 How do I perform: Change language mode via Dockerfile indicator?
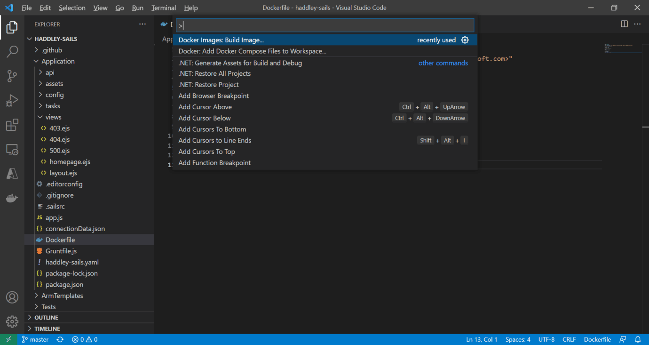point(597,339)
